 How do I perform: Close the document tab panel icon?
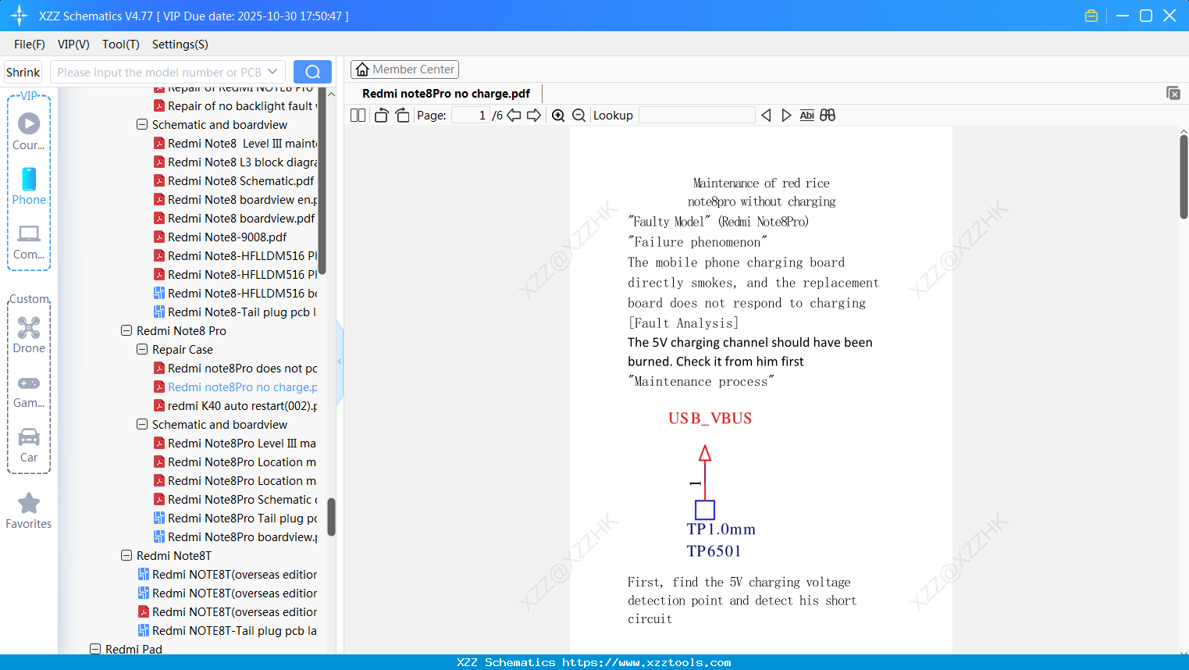point(1173,93)
